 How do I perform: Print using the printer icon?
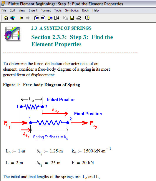tap(79, 18)
